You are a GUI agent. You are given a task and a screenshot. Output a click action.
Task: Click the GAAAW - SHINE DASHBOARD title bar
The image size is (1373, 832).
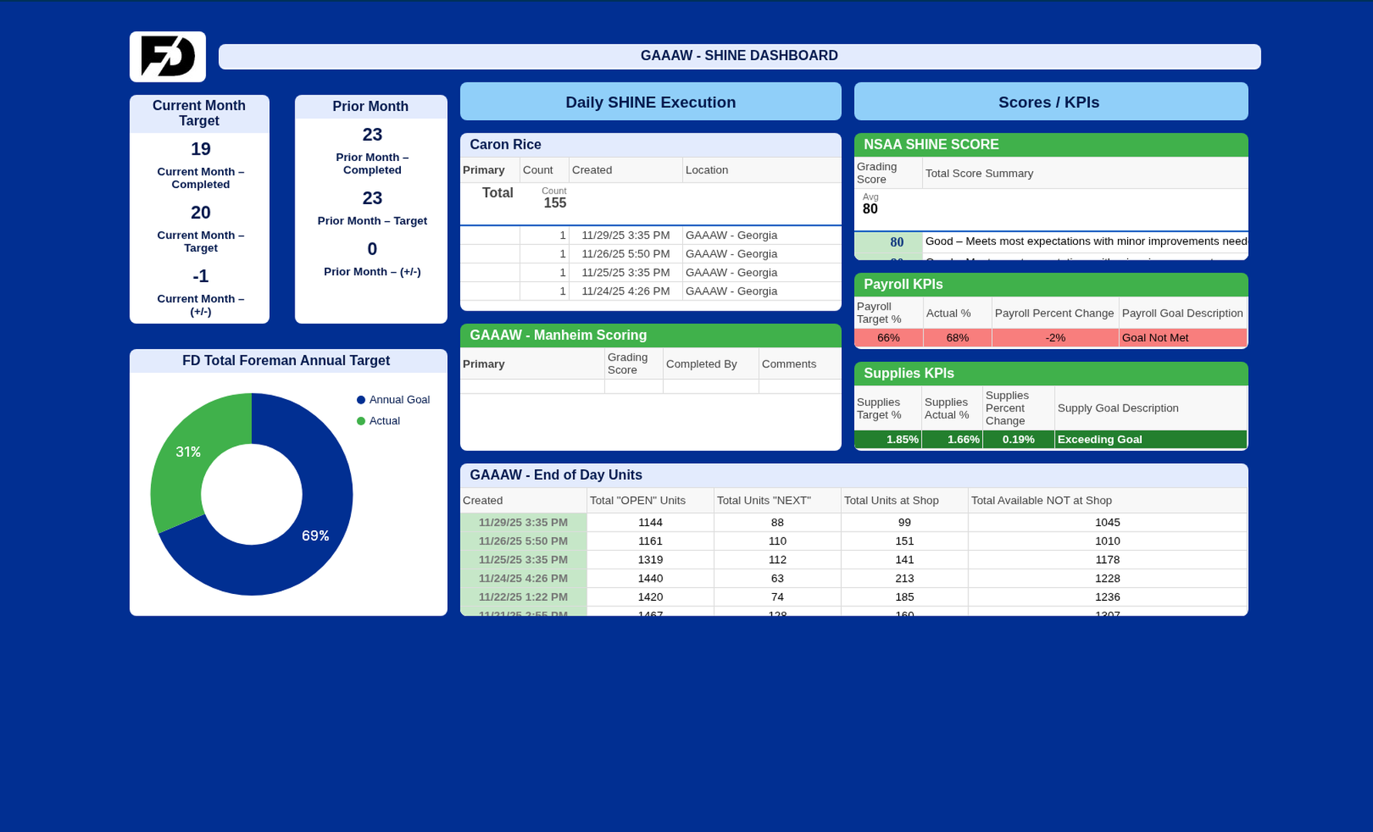(739, 56)
